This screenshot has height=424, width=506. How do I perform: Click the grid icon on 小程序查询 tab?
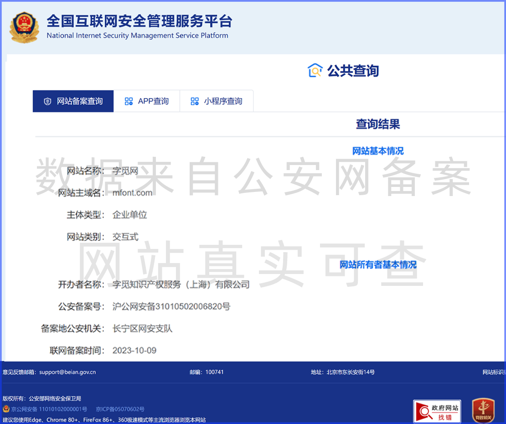195,101
